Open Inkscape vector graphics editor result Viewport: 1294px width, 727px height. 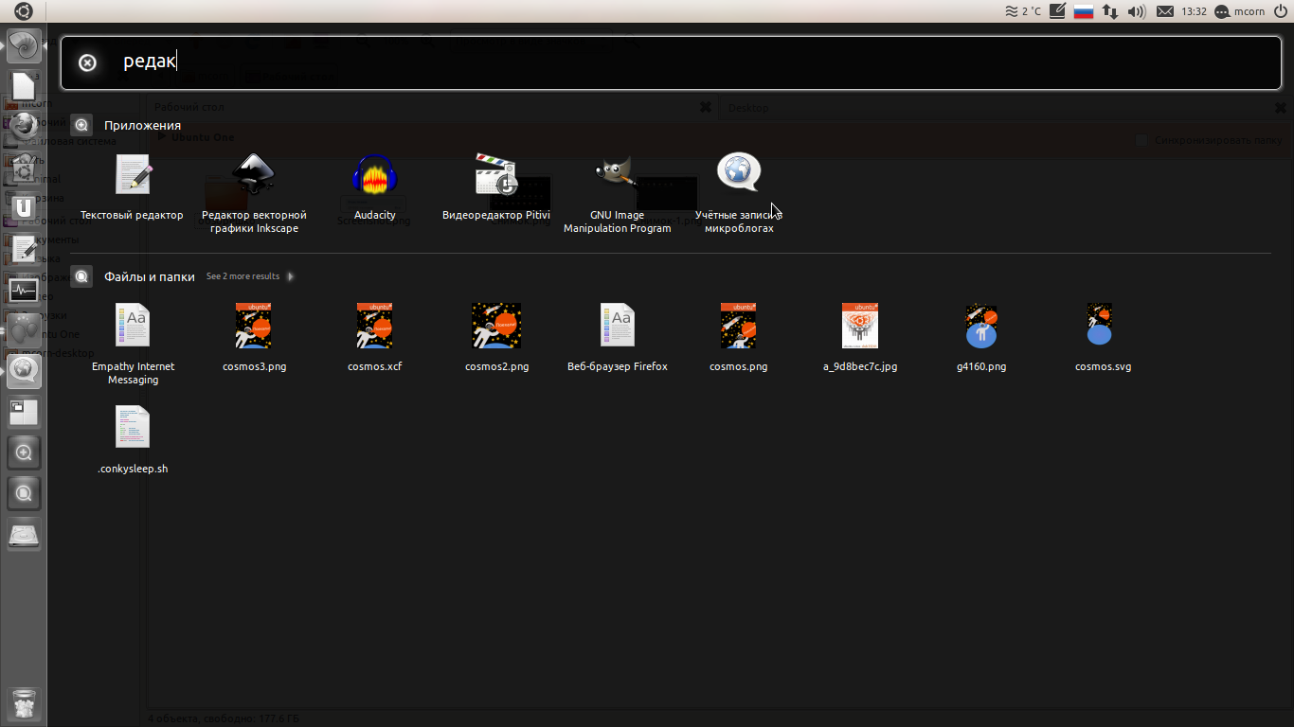point(254,194)
